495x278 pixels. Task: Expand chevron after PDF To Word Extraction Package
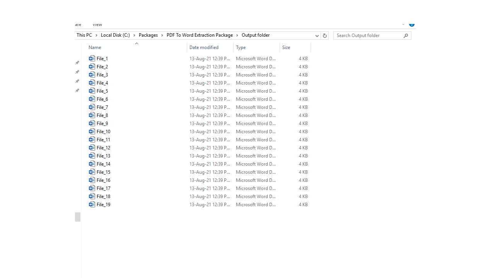point(237,35)
